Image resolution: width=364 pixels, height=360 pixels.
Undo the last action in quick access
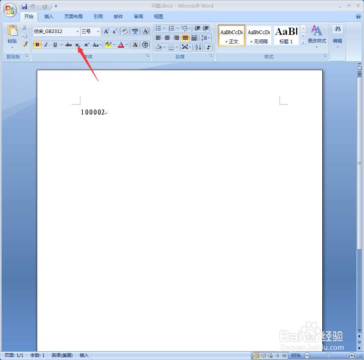pos(33,6)
